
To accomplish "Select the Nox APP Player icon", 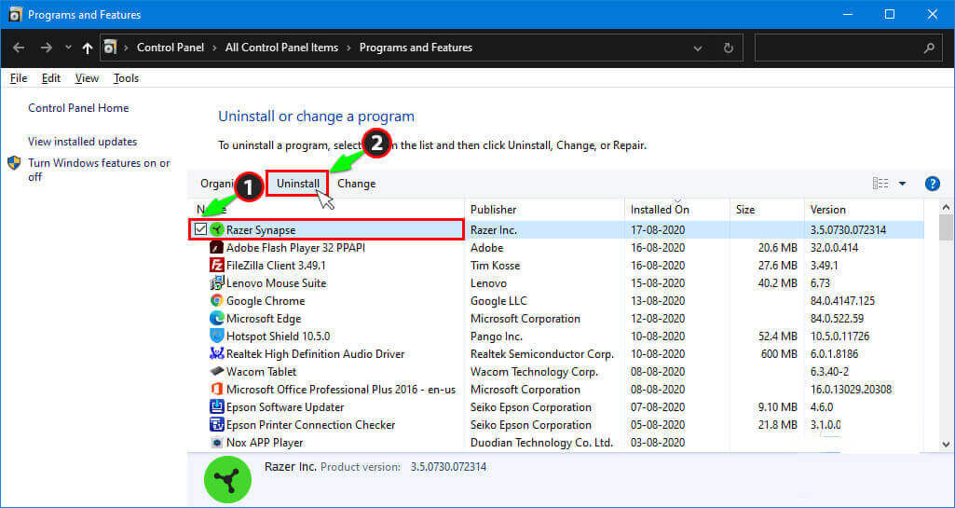I will 216,442.
